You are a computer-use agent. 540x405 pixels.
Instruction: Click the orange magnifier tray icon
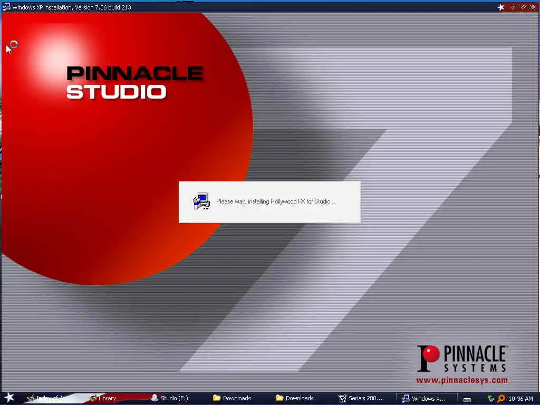point(501,399)
